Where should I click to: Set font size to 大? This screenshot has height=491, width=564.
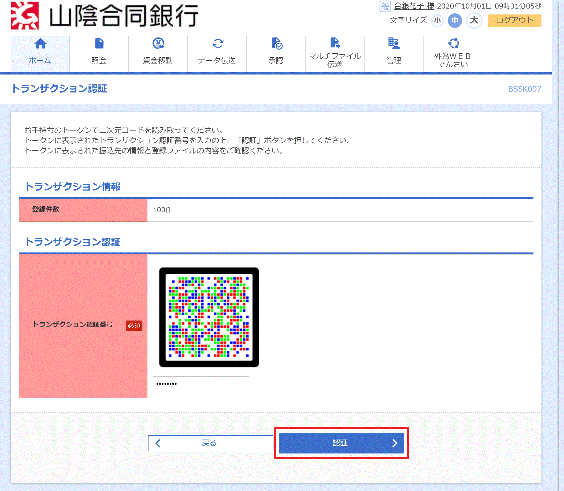(474, 20)
